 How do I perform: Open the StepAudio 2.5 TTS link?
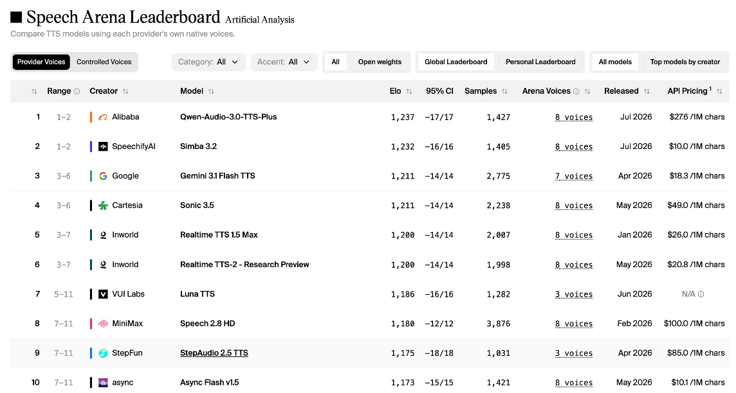coord(214,353)
